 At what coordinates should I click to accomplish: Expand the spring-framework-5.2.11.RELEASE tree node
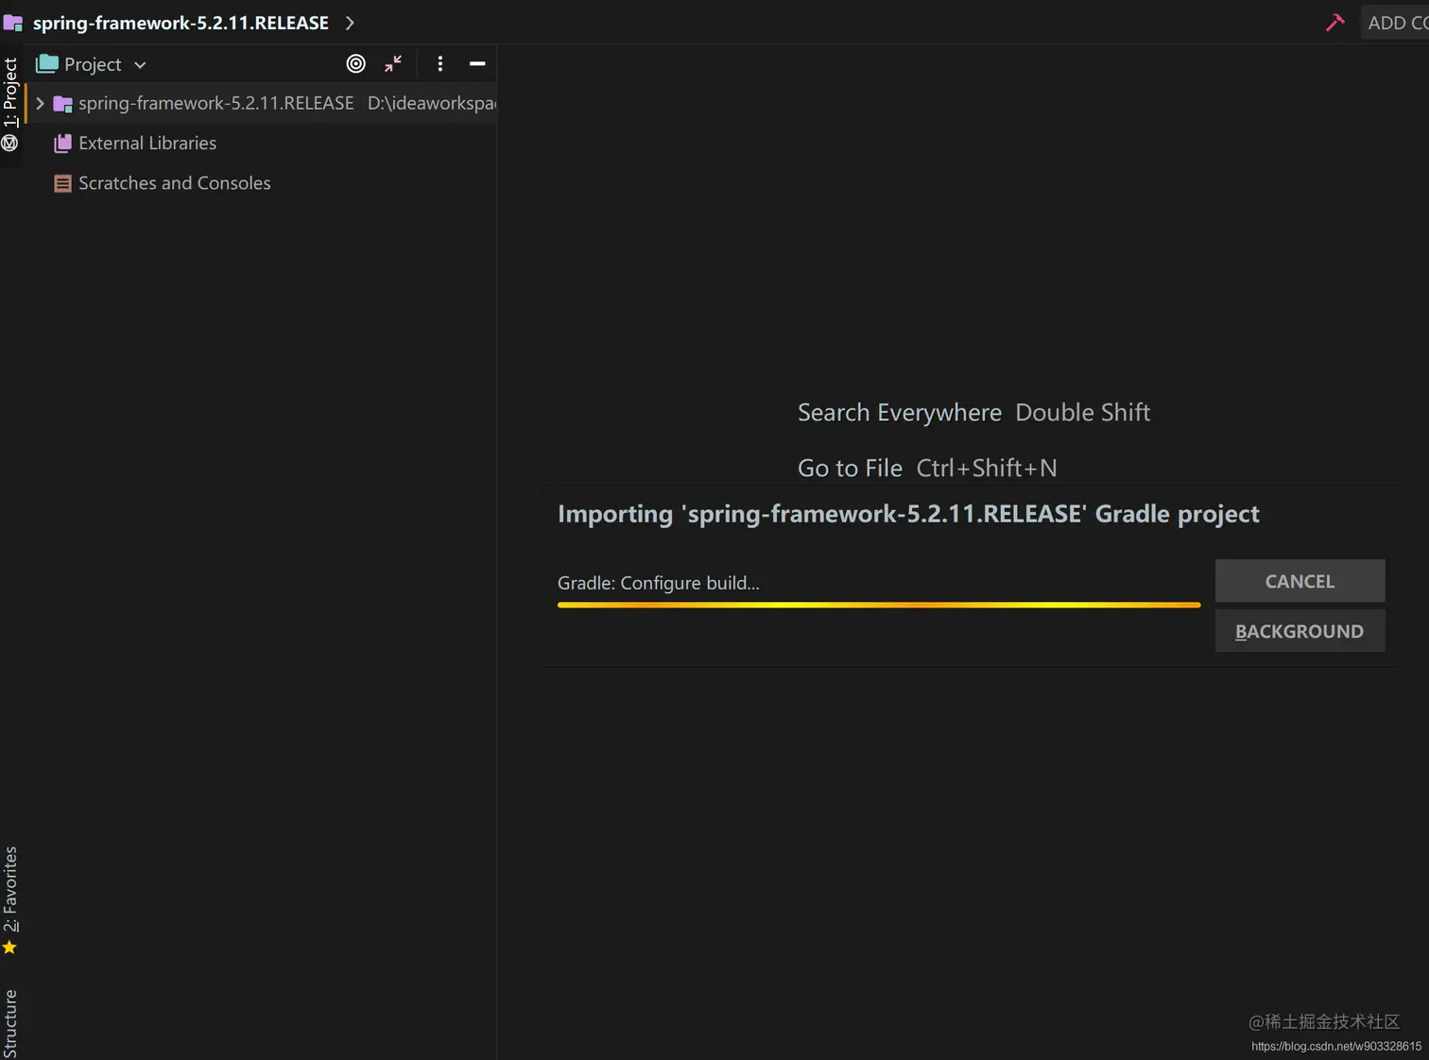click(40, 104)
